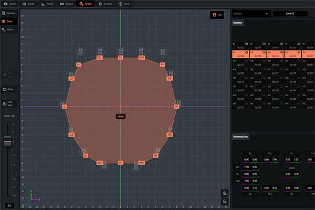Select the SRF zone vertex handle
This screenshot has height=210, width=315.
pos(170,79)
